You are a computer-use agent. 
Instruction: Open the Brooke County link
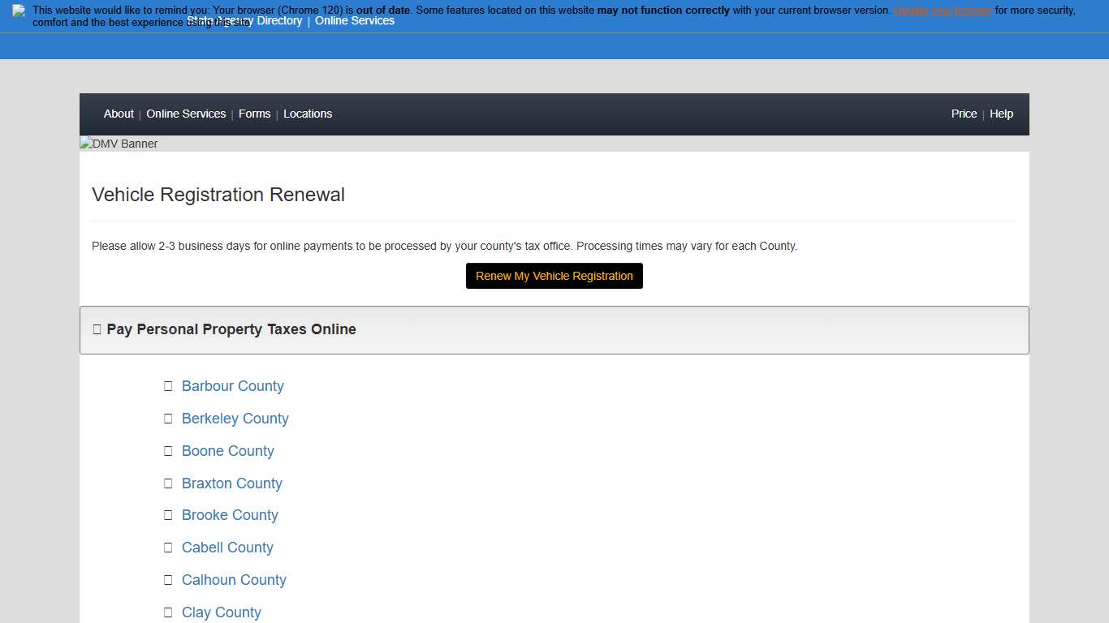click(x=230, y=515)
